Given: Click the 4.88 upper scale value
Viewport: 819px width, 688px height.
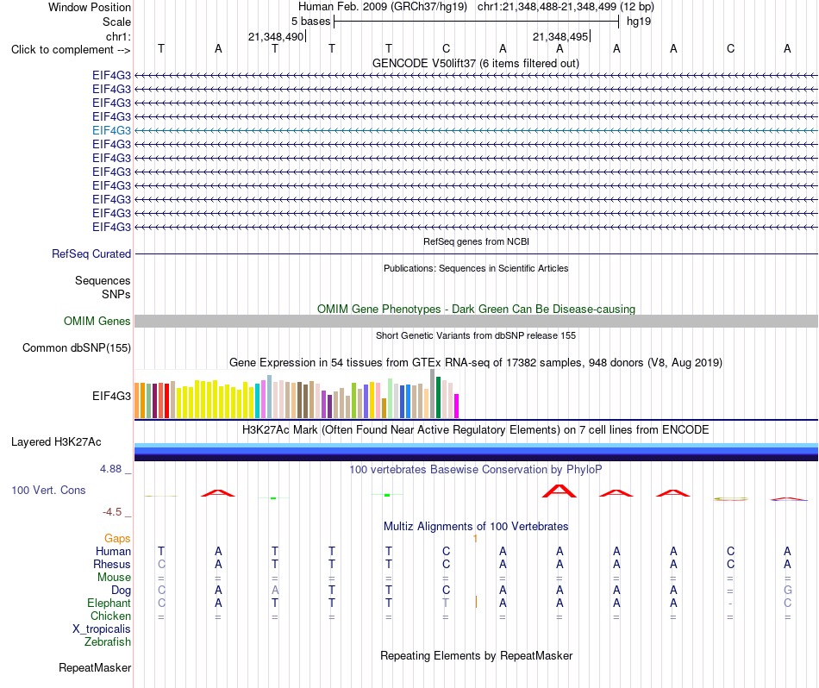Looking at the screenshot, I should pos(110,469).
